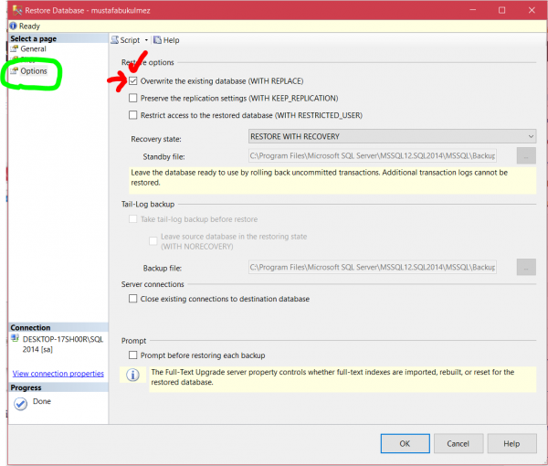This screenshot has width=548, height=466.
Task: Browse for Standby file with ellipsis button
Action: coord(526,156)
